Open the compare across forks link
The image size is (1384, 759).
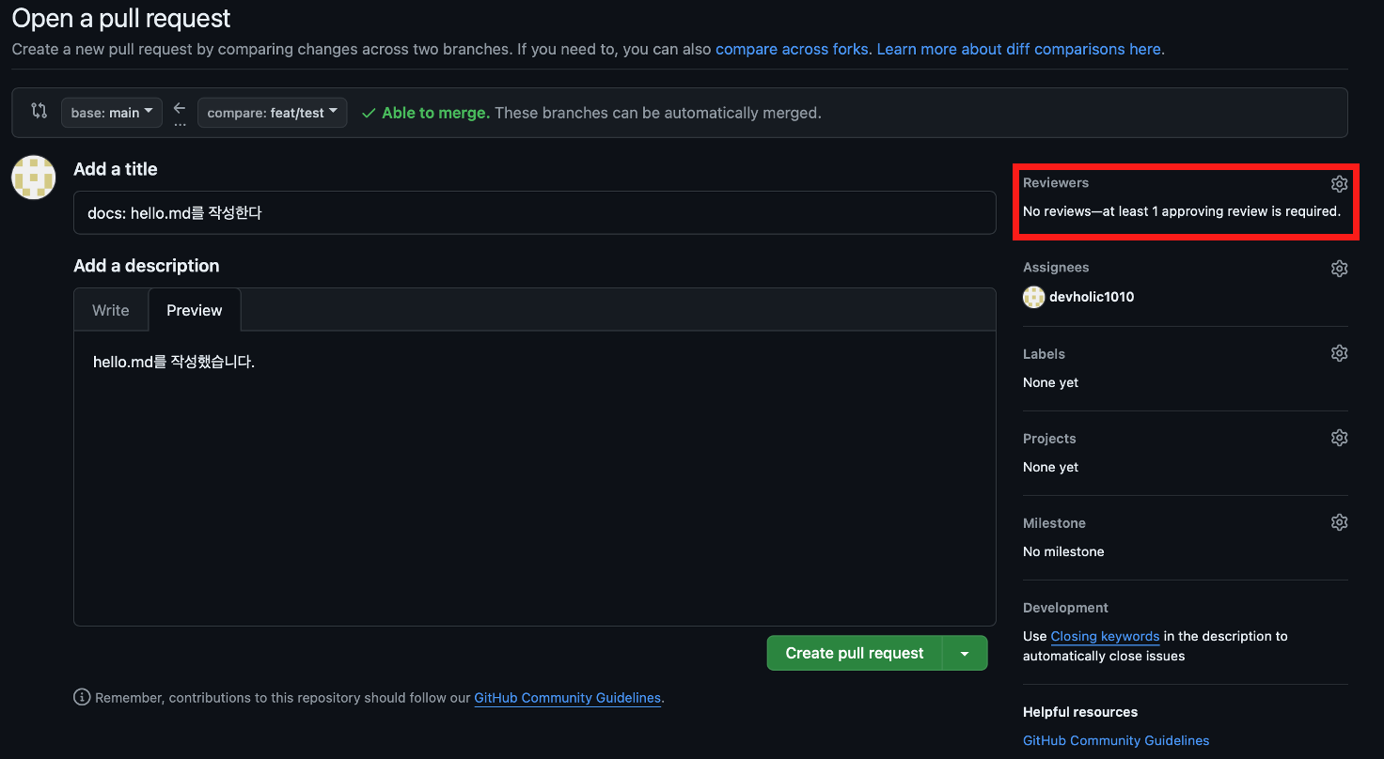tap(792, 49)
